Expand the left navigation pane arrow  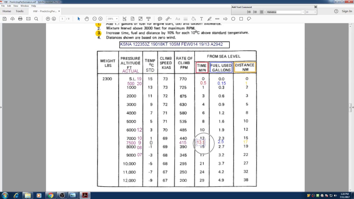point(1,107)
